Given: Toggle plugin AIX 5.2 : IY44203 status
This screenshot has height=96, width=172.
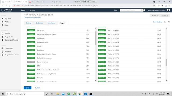Looking at the screenshot, I should click(102, 78).
